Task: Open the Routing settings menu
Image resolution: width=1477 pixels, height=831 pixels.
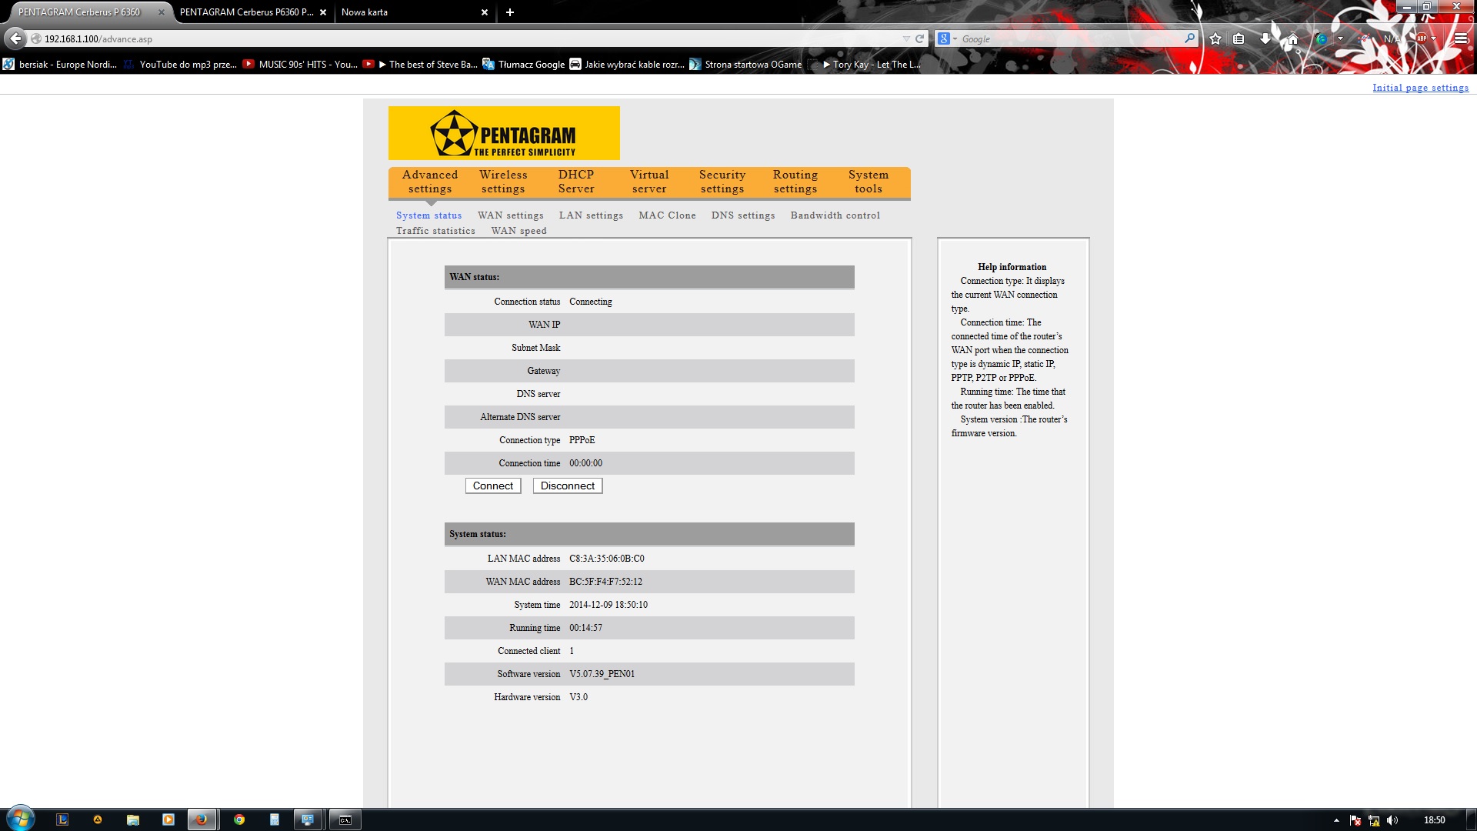Action: pyautogui.click(x=795, y=182)
